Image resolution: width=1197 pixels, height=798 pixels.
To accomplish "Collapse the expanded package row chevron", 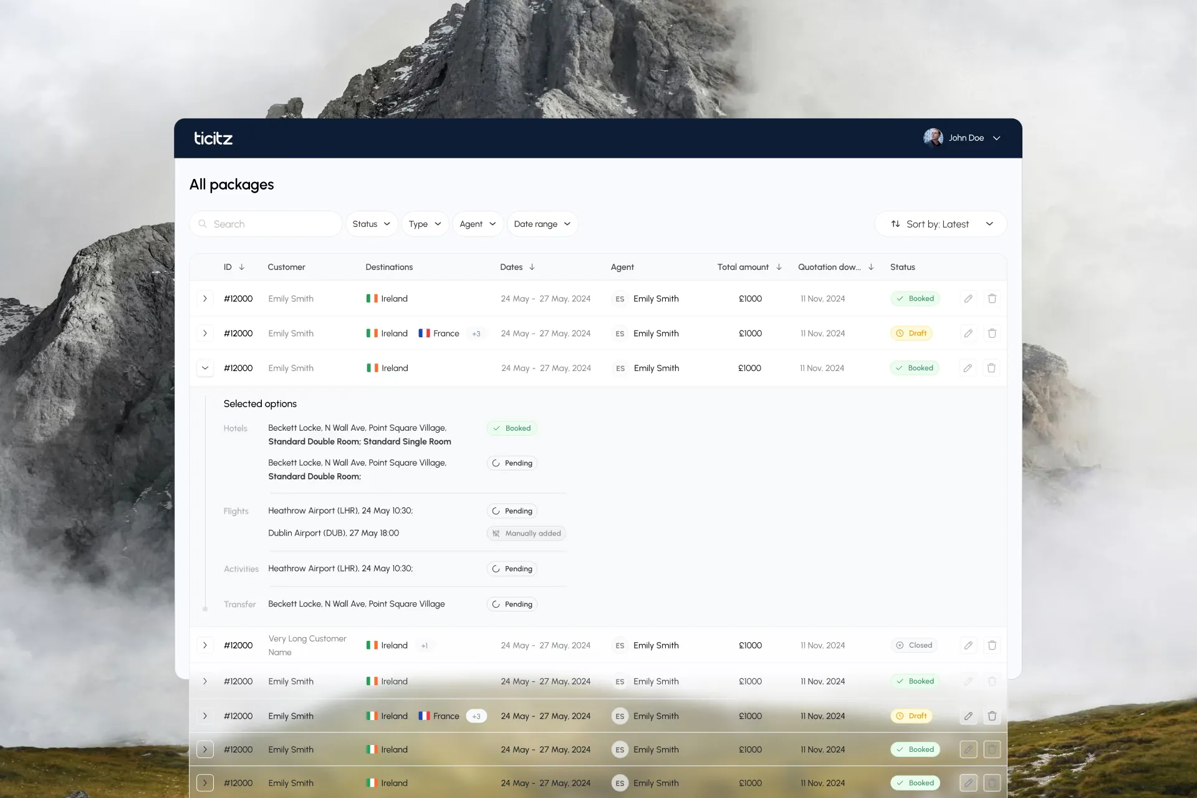I will point(205,368).
